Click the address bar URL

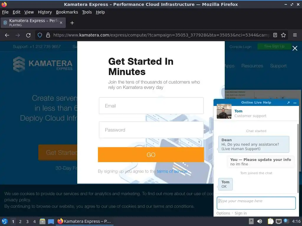[x=161, y=35]
